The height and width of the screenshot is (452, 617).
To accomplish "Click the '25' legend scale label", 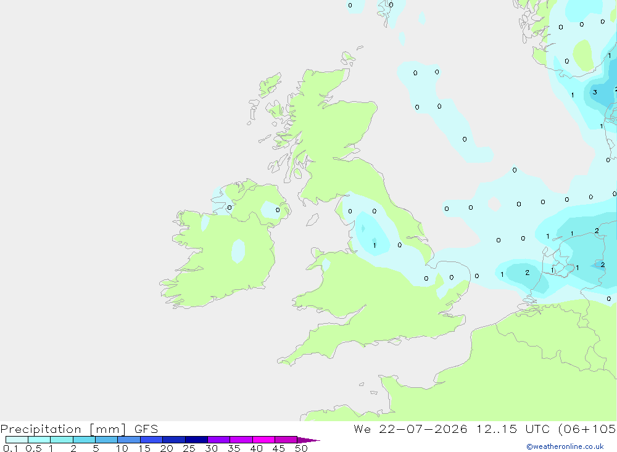I will [x=189, y=448].
